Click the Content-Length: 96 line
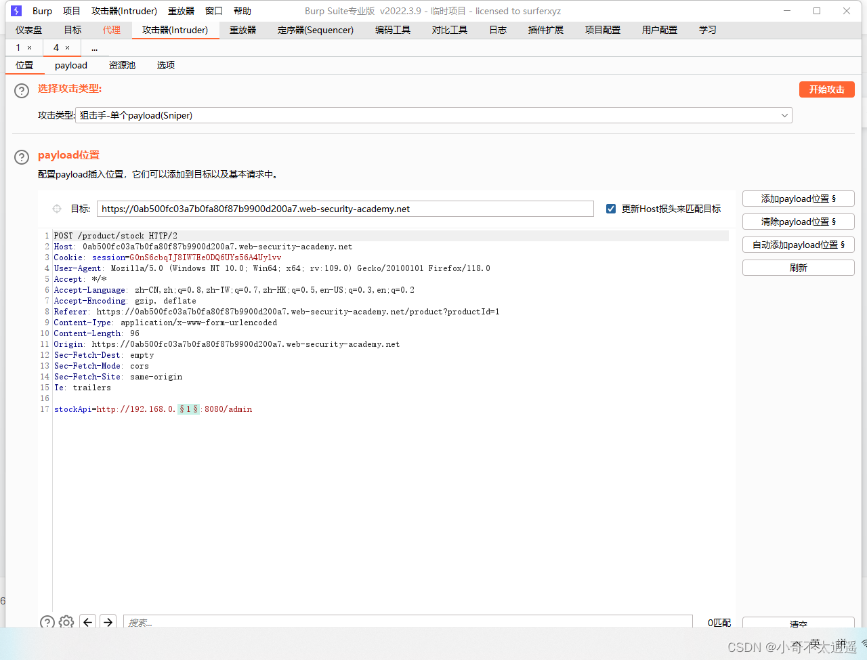 click(97, 333)
